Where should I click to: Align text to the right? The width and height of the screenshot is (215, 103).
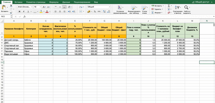point(64,11)
